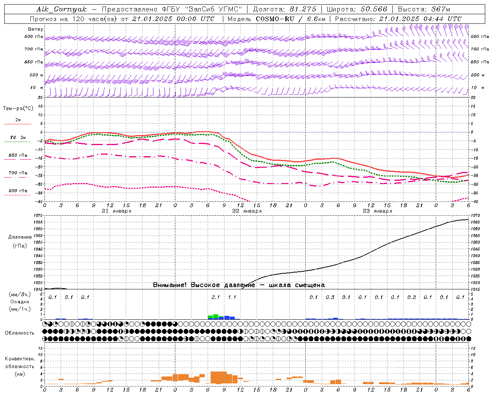The height and width of the screenshot is (393, 491).
Task: Click the 0.2 precipitation amount value
Action: [412, 297]
